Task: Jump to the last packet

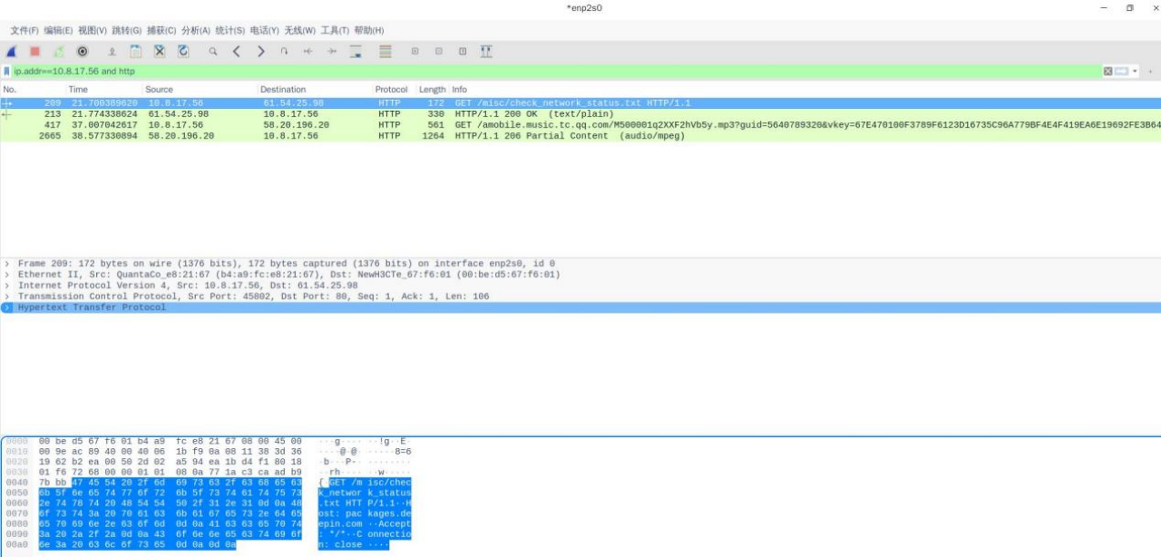Action: tap(332, 52)
